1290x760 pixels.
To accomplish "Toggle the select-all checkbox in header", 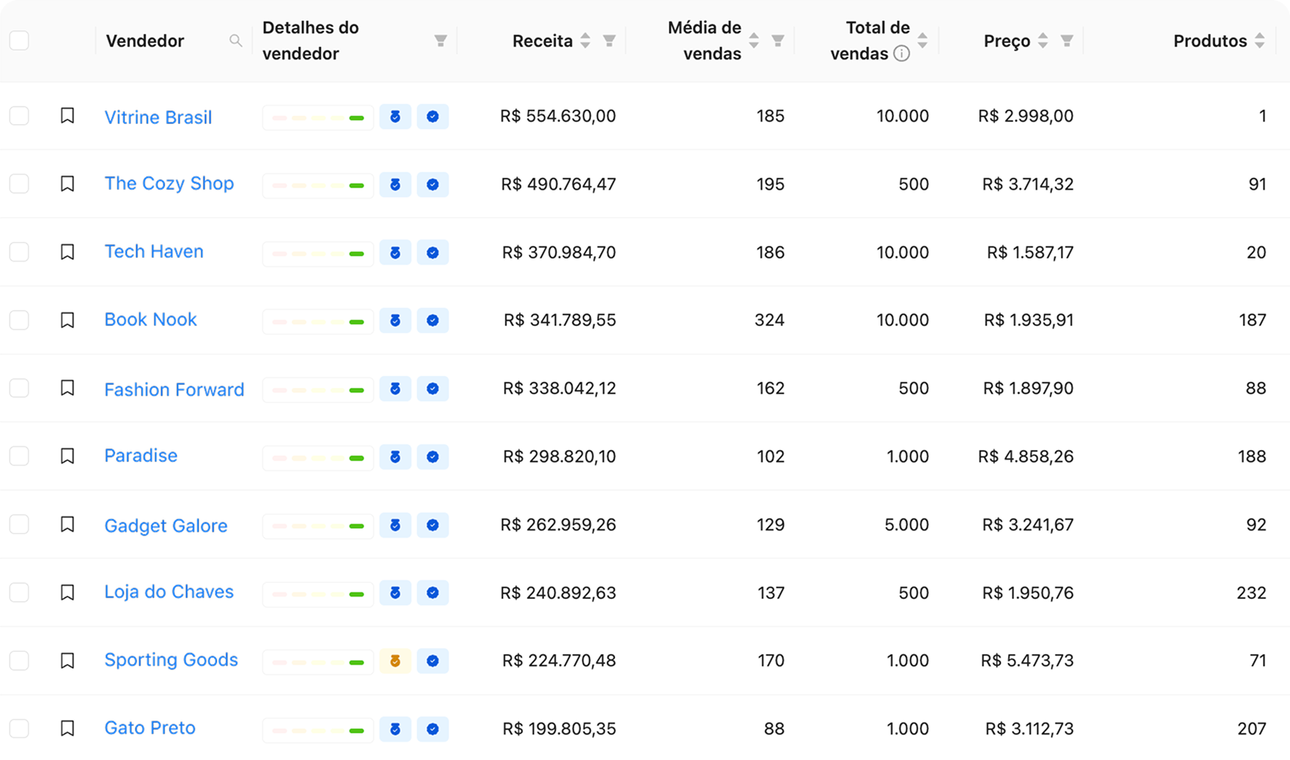I will point(19,41).
